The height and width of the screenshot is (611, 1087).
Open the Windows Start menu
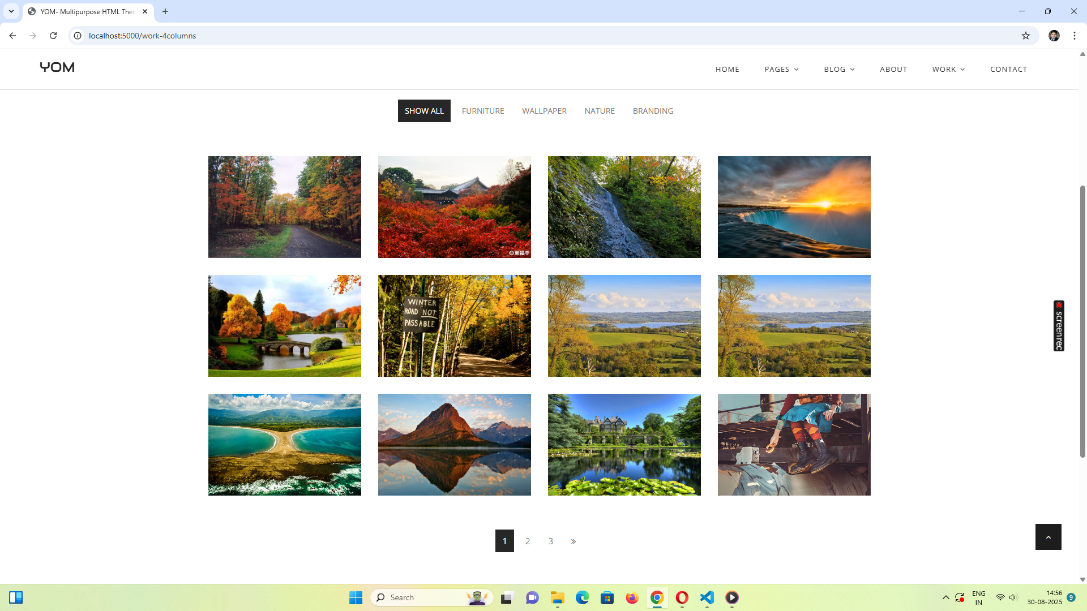[x=356, y=597]
